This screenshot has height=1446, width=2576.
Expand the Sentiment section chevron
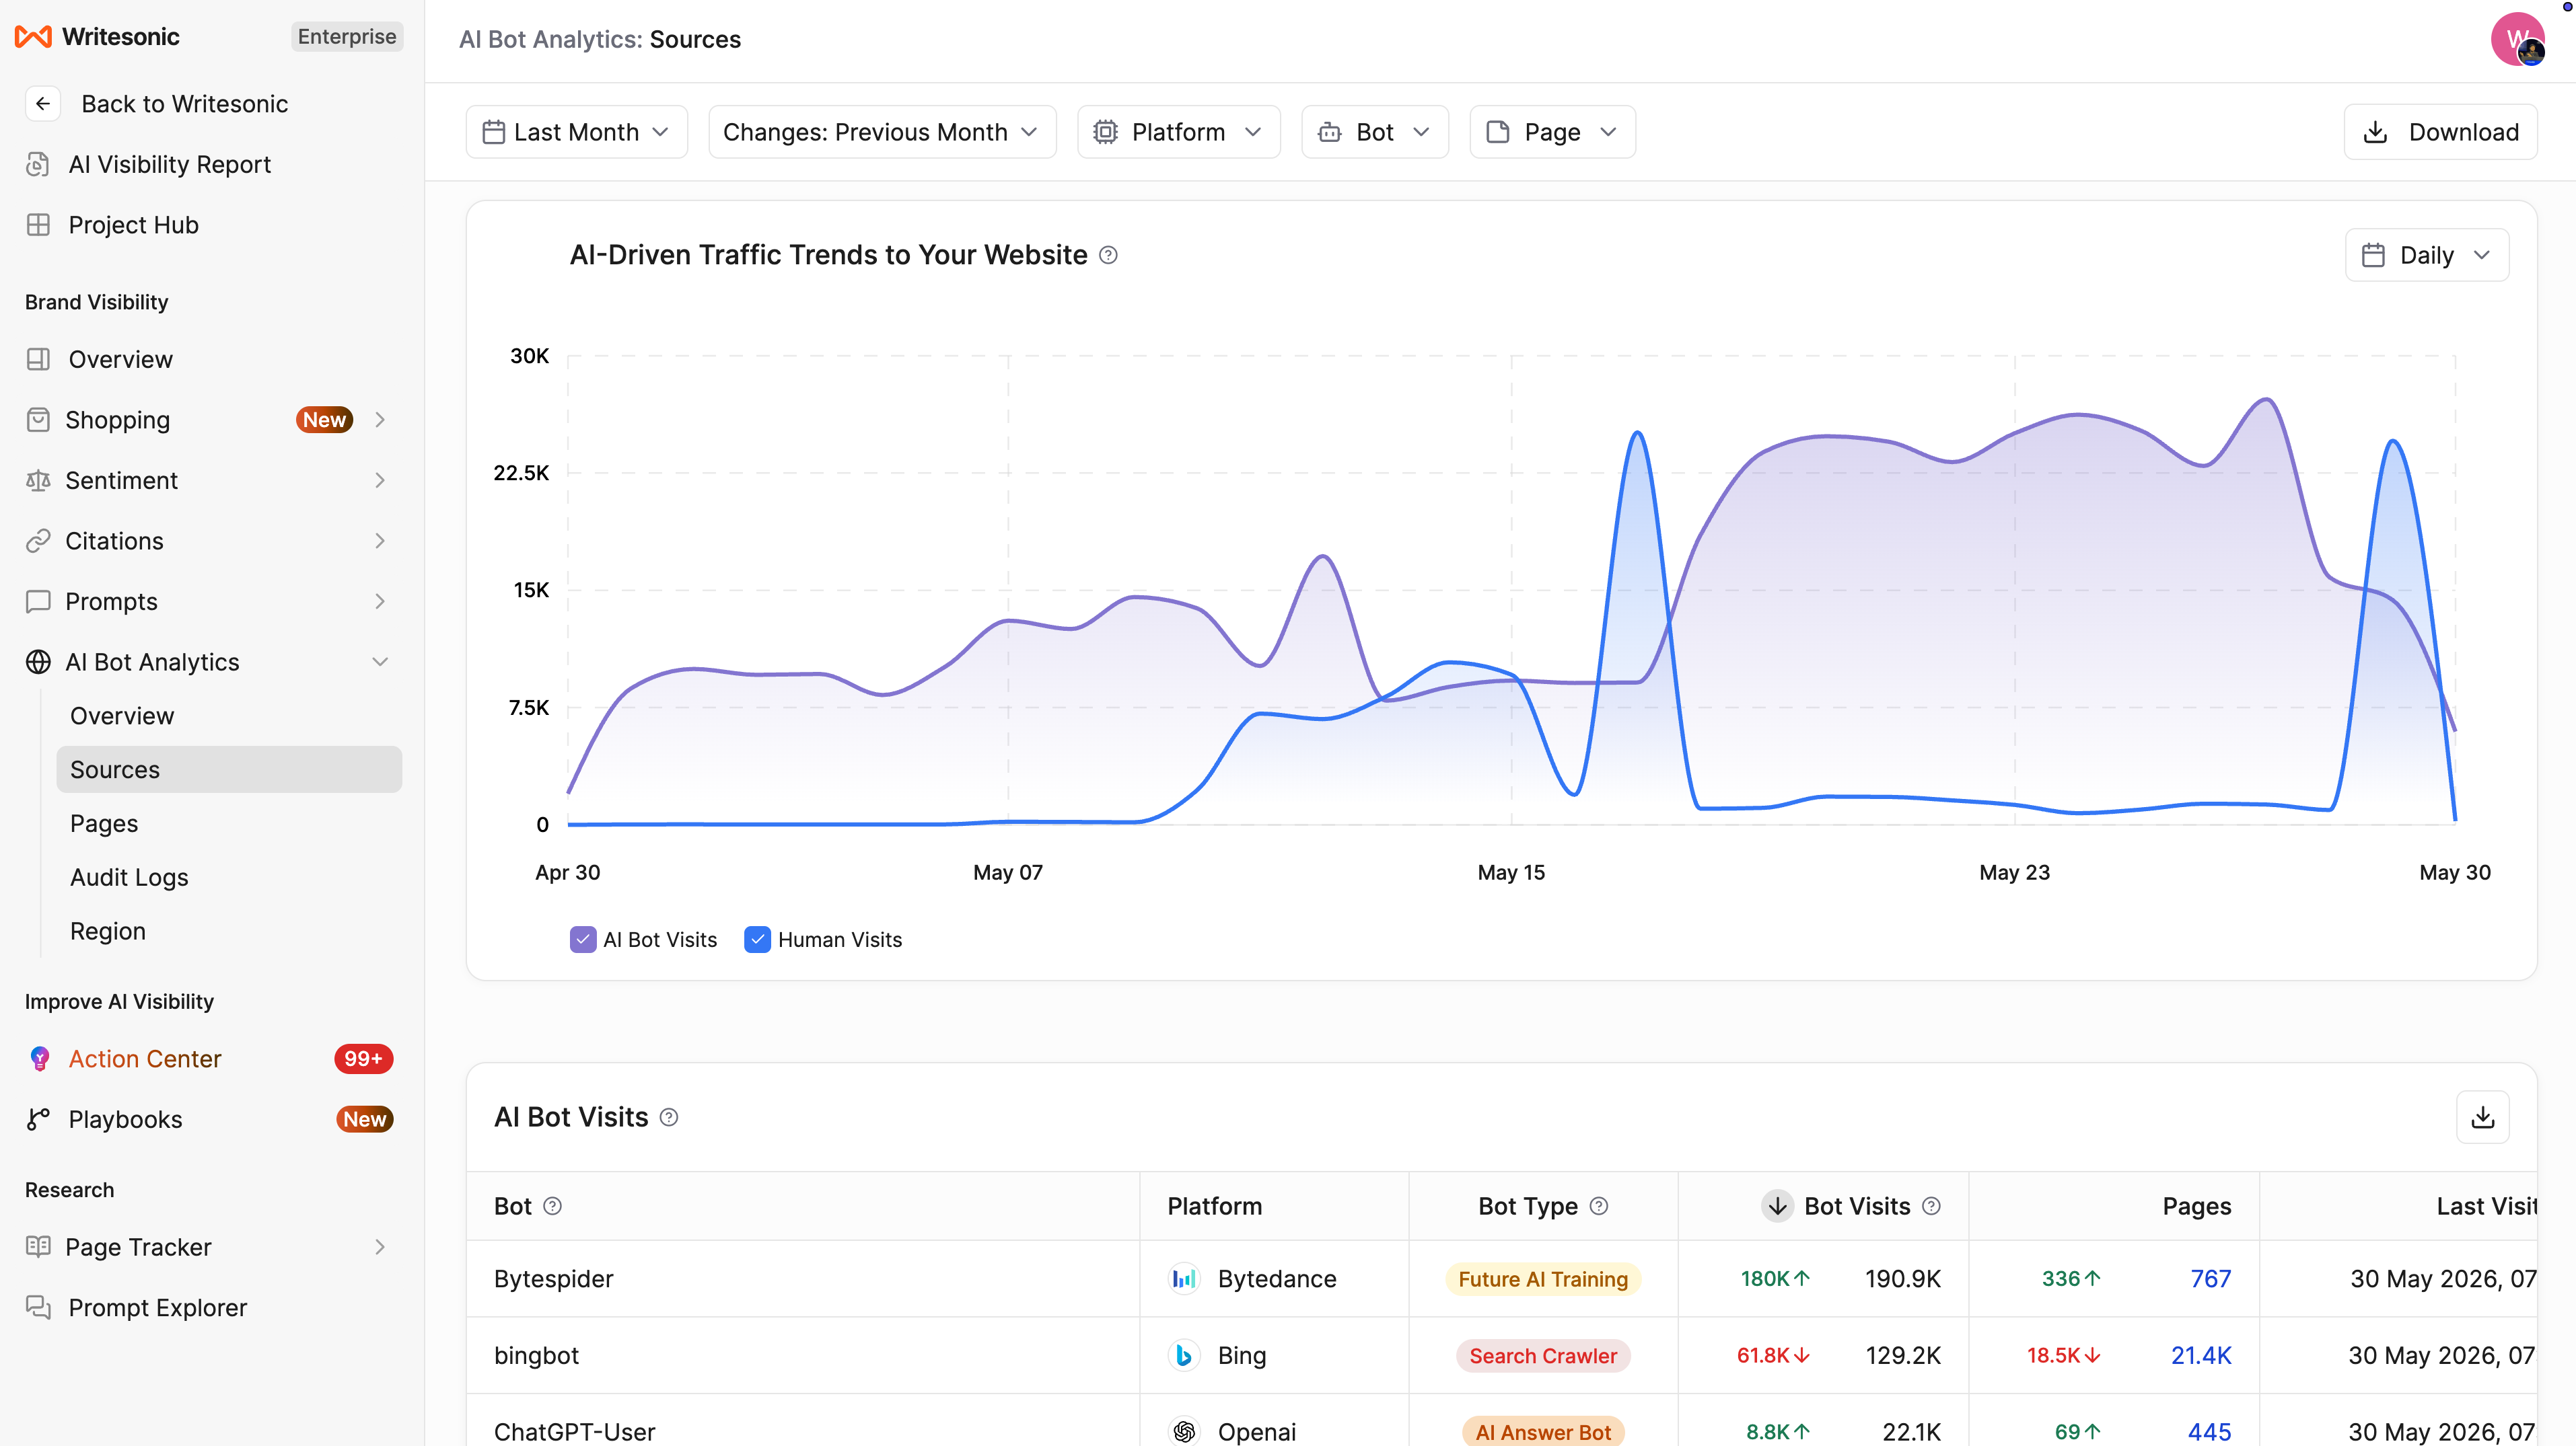(380, 481)
